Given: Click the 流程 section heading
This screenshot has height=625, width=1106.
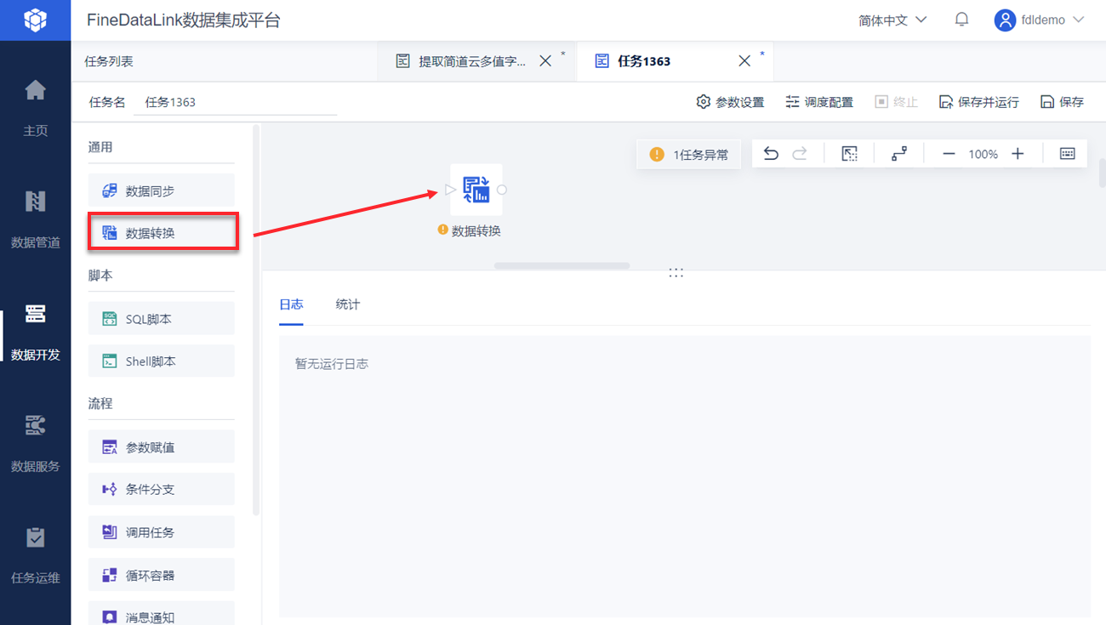Looking at the screenshot, I should tap(100, 403).
